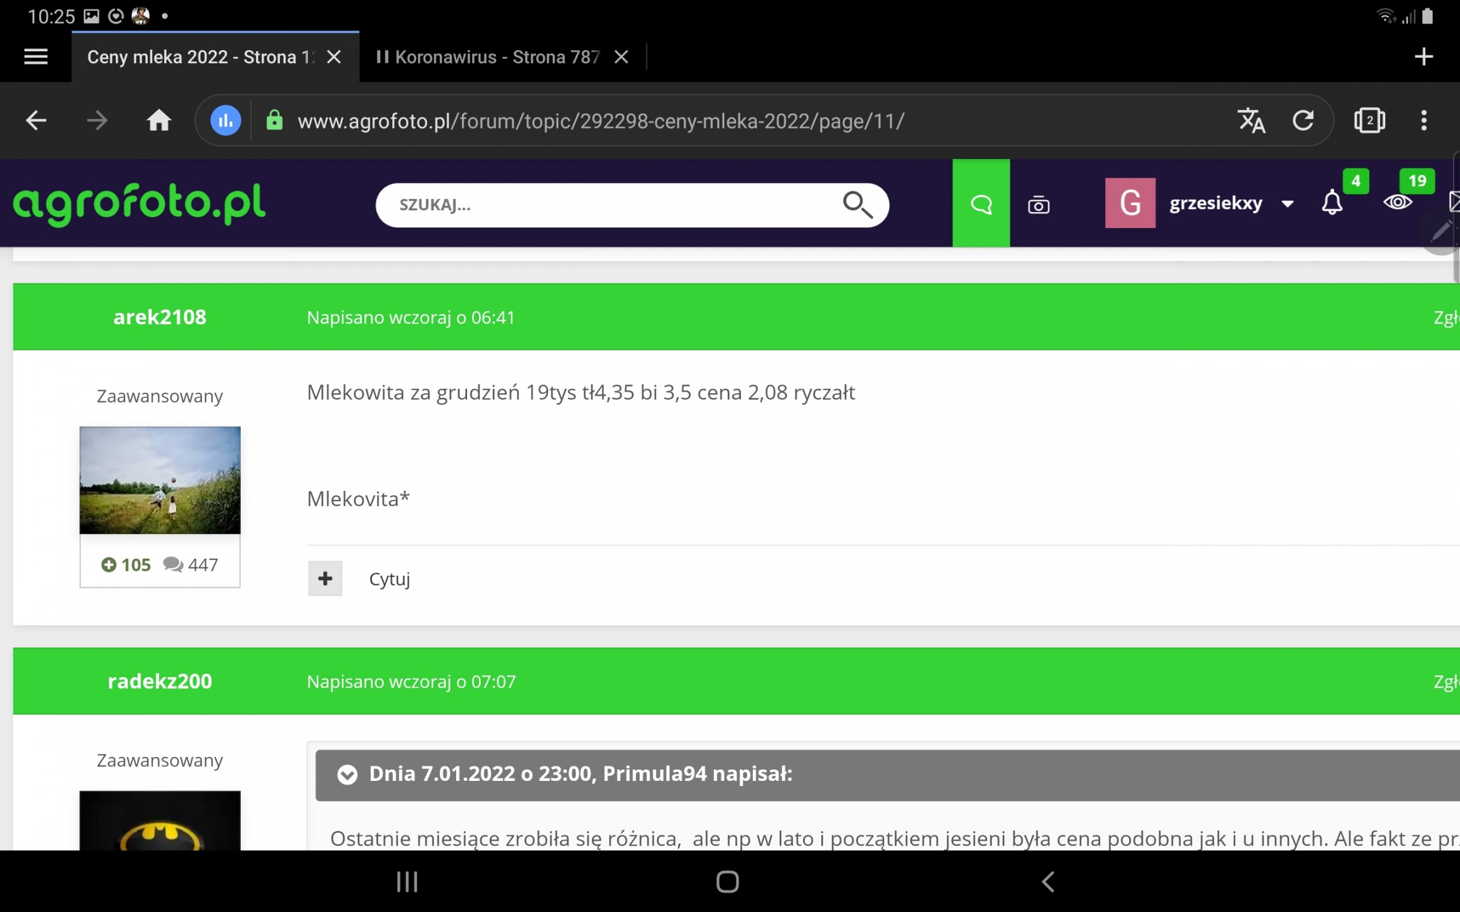Reload the page with refresh icon

coord(1303,120)
